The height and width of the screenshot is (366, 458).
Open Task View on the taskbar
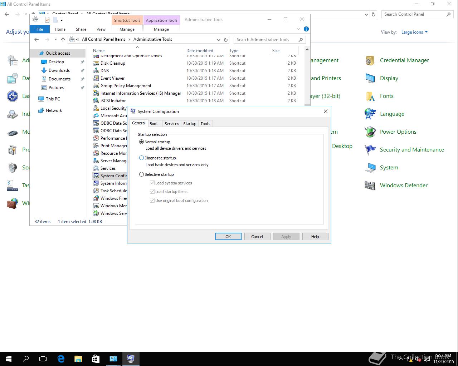[x=43, y=358]
